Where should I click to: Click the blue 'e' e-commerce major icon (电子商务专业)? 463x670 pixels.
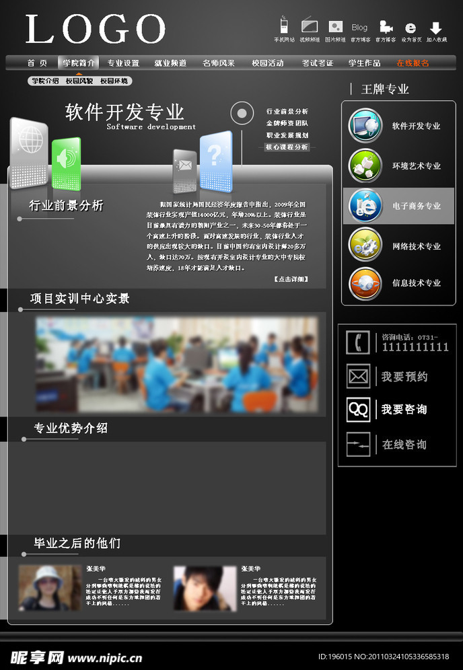click(365, 206)
